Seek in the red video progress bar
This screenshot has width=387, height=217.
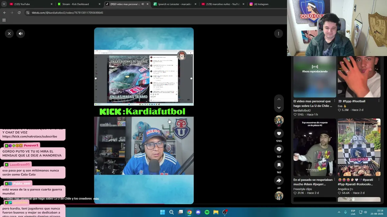(144, 204)
